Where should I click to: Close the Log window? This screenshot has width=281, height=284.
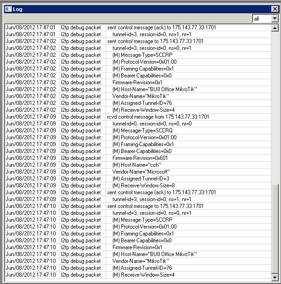pyautogui.click(x=275, y=9)
